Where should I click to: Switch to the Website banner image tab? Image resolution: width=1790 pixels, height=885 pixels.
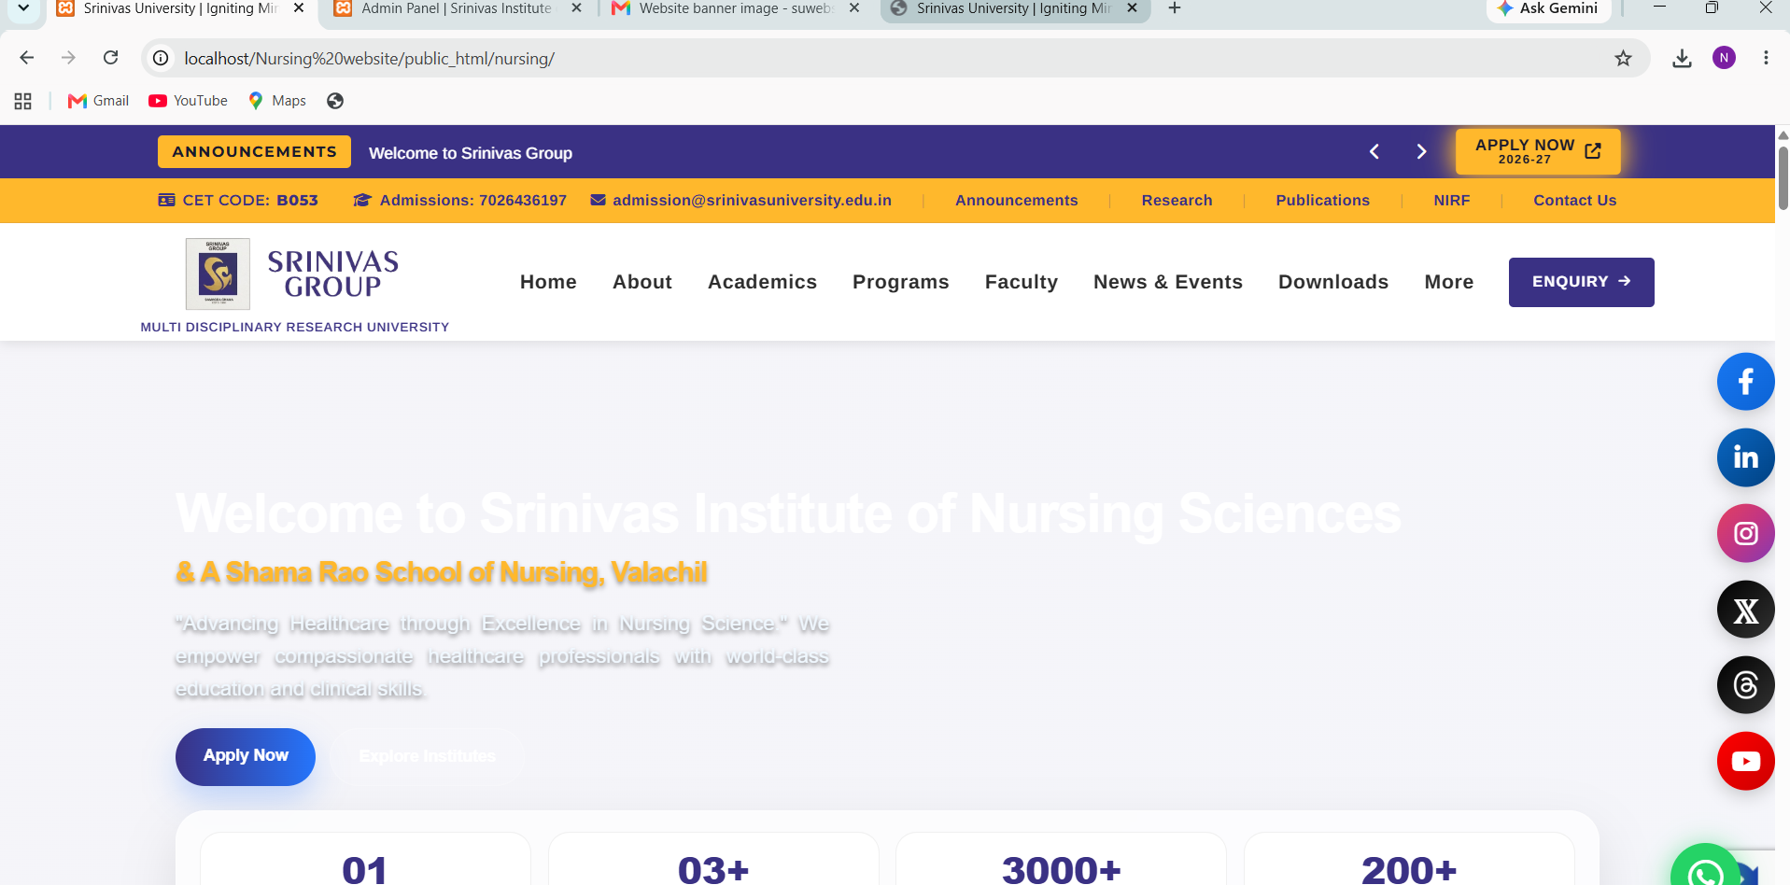click(x=736, y=9)
